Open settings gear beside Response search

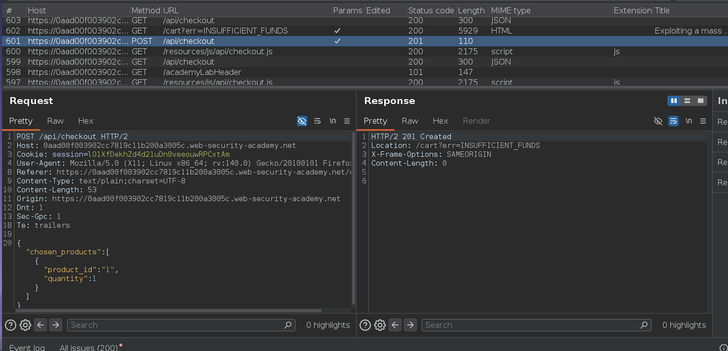tap(380, 325)
